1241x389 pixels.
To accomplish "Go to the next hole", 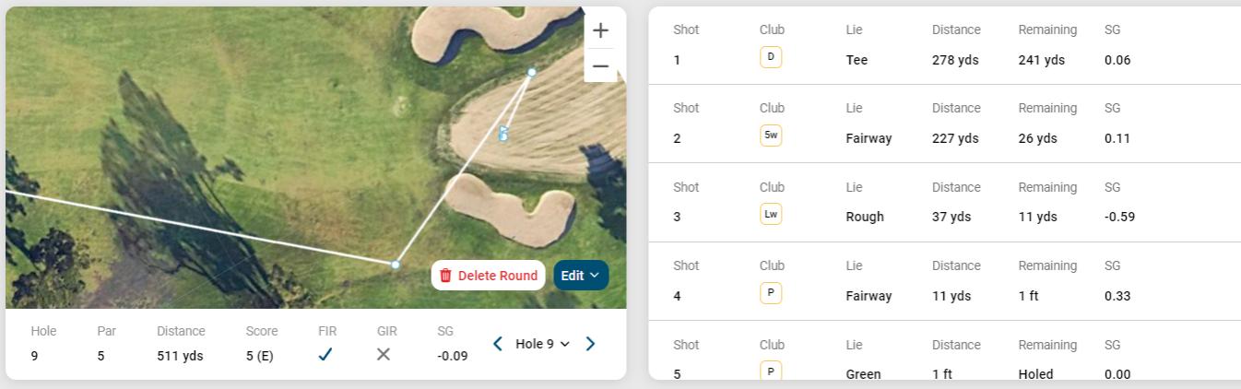I will coord(590,344).
